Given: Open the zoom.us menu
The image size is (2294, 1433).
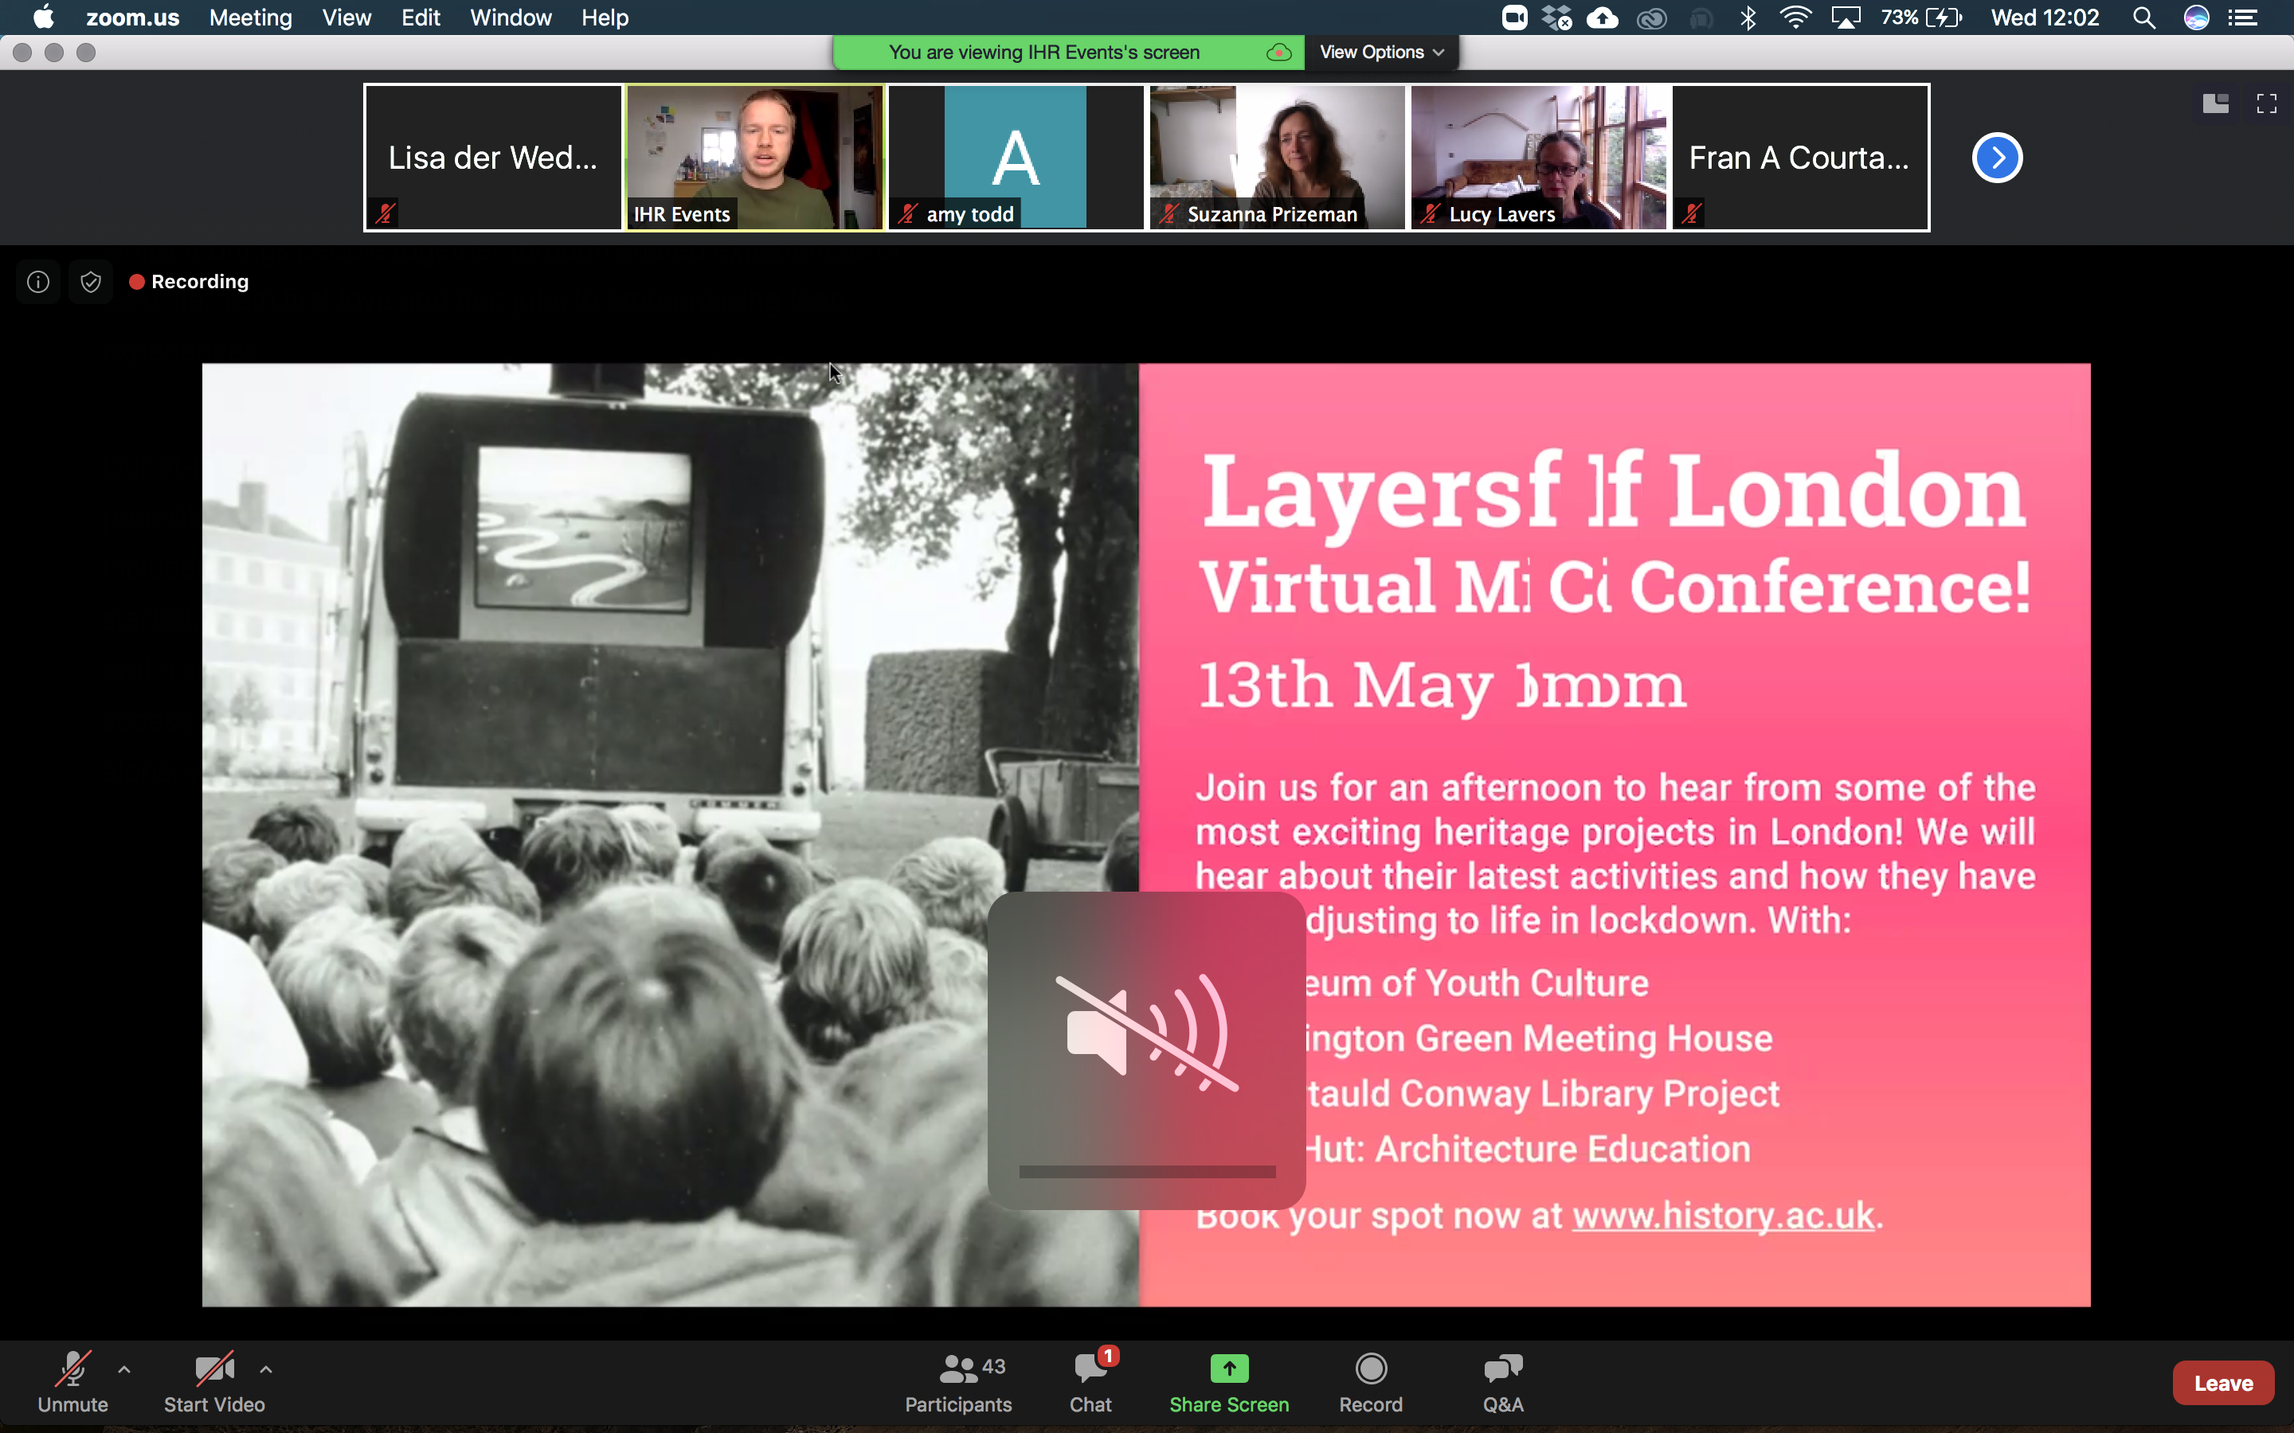Looking at the screenshot, I should (133, 17).
